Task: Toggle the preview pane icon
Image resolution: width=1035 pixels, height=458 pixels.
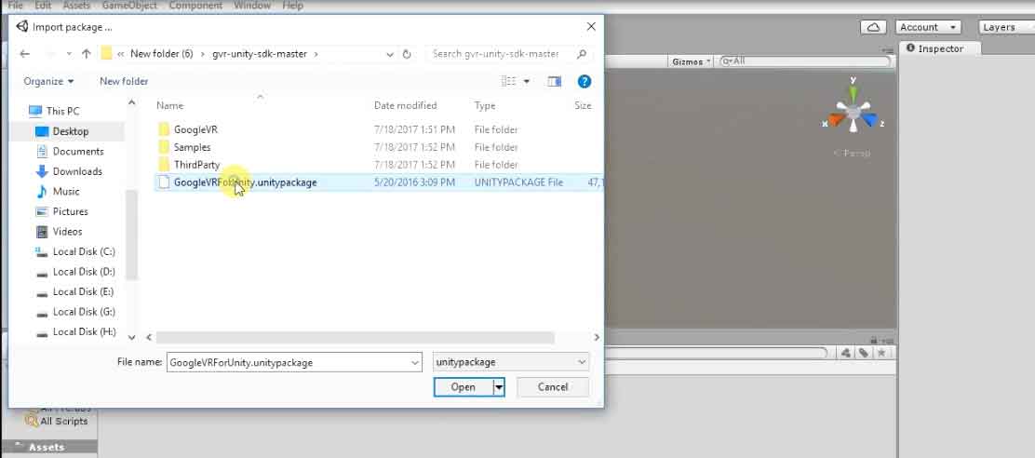Action: 555,81
